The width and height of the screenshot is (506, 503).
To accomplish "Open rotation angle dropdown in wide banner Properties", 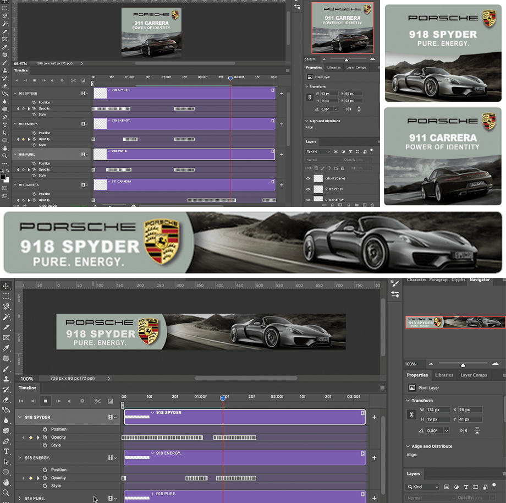I will coord(446,431).
